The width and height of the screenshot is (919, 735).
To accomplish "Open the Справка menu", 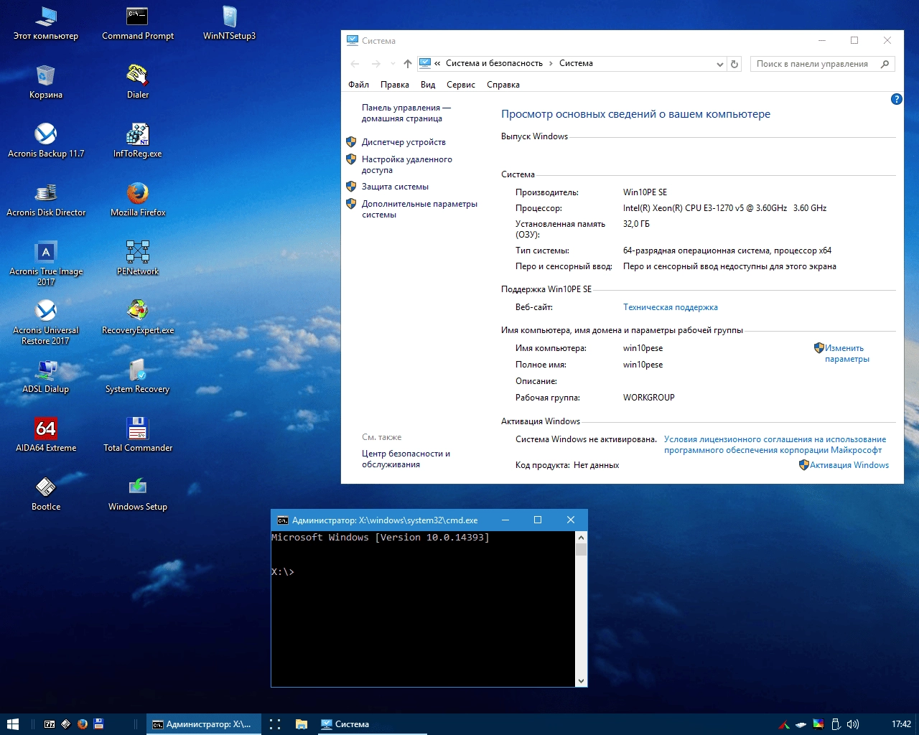I will (x=503, y=85).
